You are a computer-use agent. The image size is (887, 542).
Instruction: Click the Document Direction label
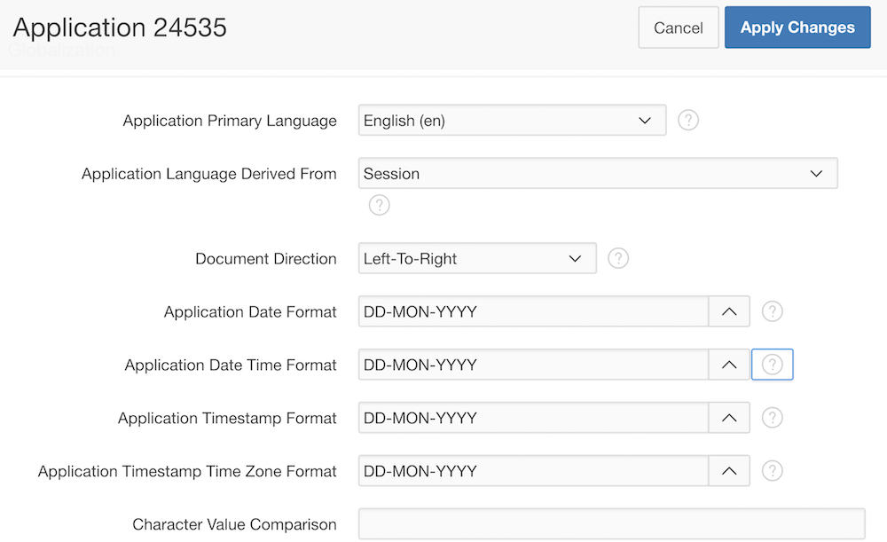coord(266,258)
